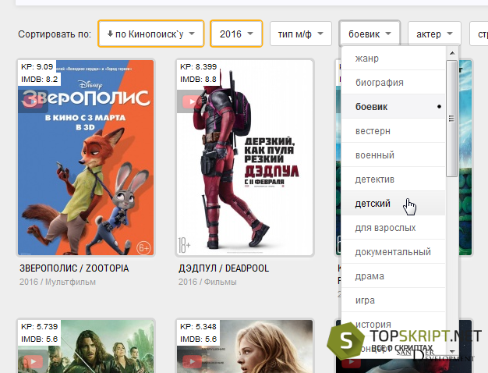The image size is (488, 373).
Task: Select 'жанр' in the genre list
Action: tap(394, 59)
